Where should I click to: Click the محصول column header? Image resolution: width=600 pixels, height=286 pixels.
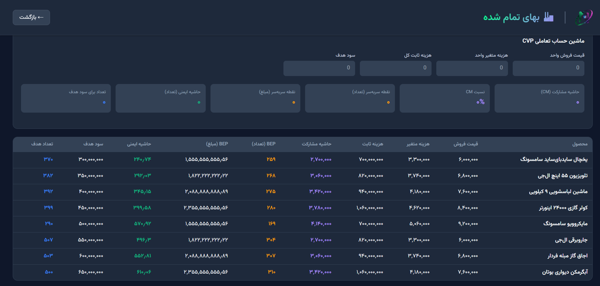(x=580, y=144)
